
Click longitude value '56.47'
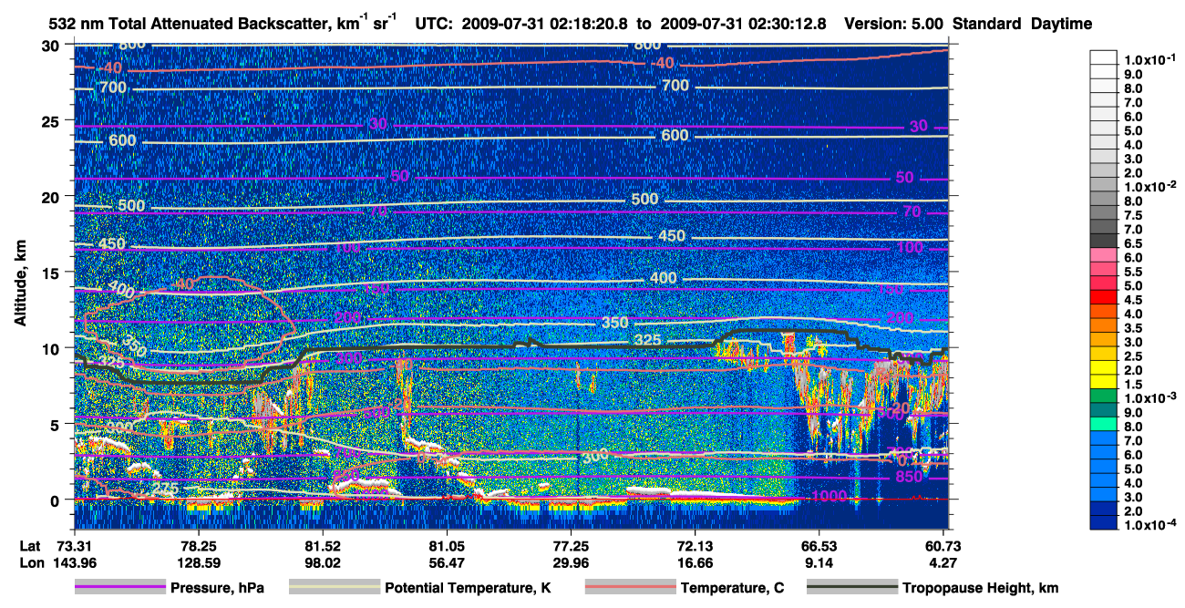[x=447, y=562]
